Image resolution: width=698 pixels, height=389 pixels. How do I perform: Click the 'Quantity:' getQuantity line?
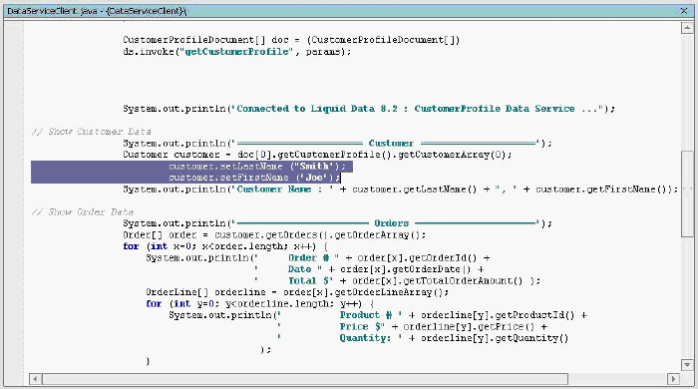[x=423, y=338]
